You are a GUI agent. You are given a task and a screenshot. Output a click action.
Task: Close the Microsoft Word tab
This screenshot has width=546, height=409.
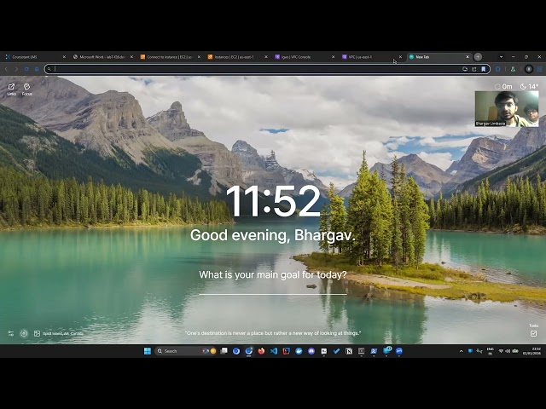point(131,57)
